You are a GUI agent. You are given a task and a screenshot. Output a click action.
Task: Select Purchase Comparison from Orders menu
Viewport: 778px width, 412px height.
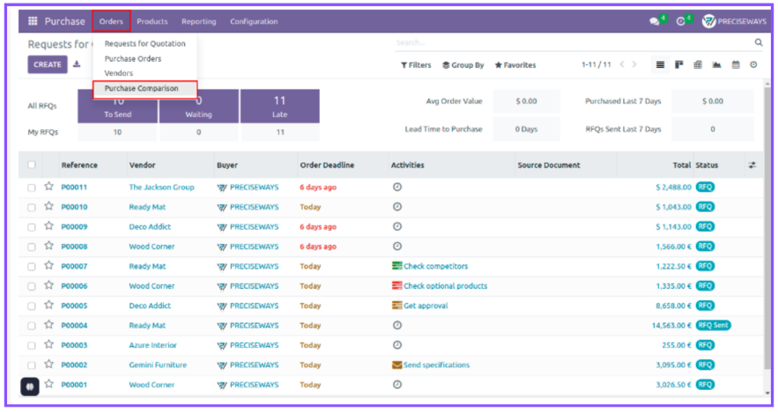tap(142, 89)
